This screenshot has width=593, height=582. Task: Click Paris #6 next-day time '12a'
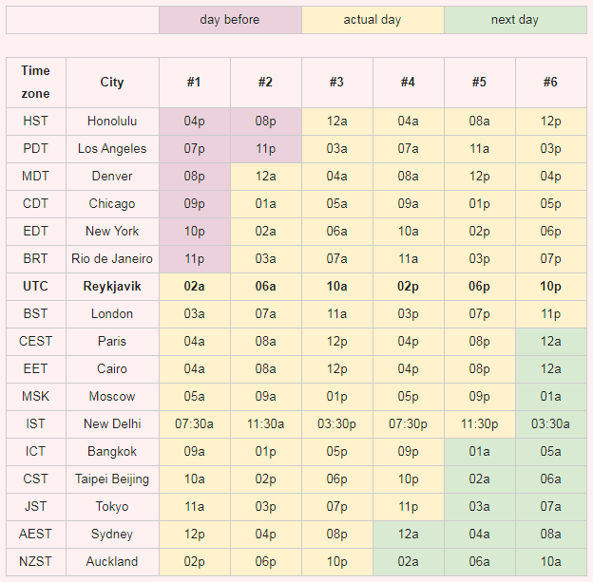click(551, 342)
